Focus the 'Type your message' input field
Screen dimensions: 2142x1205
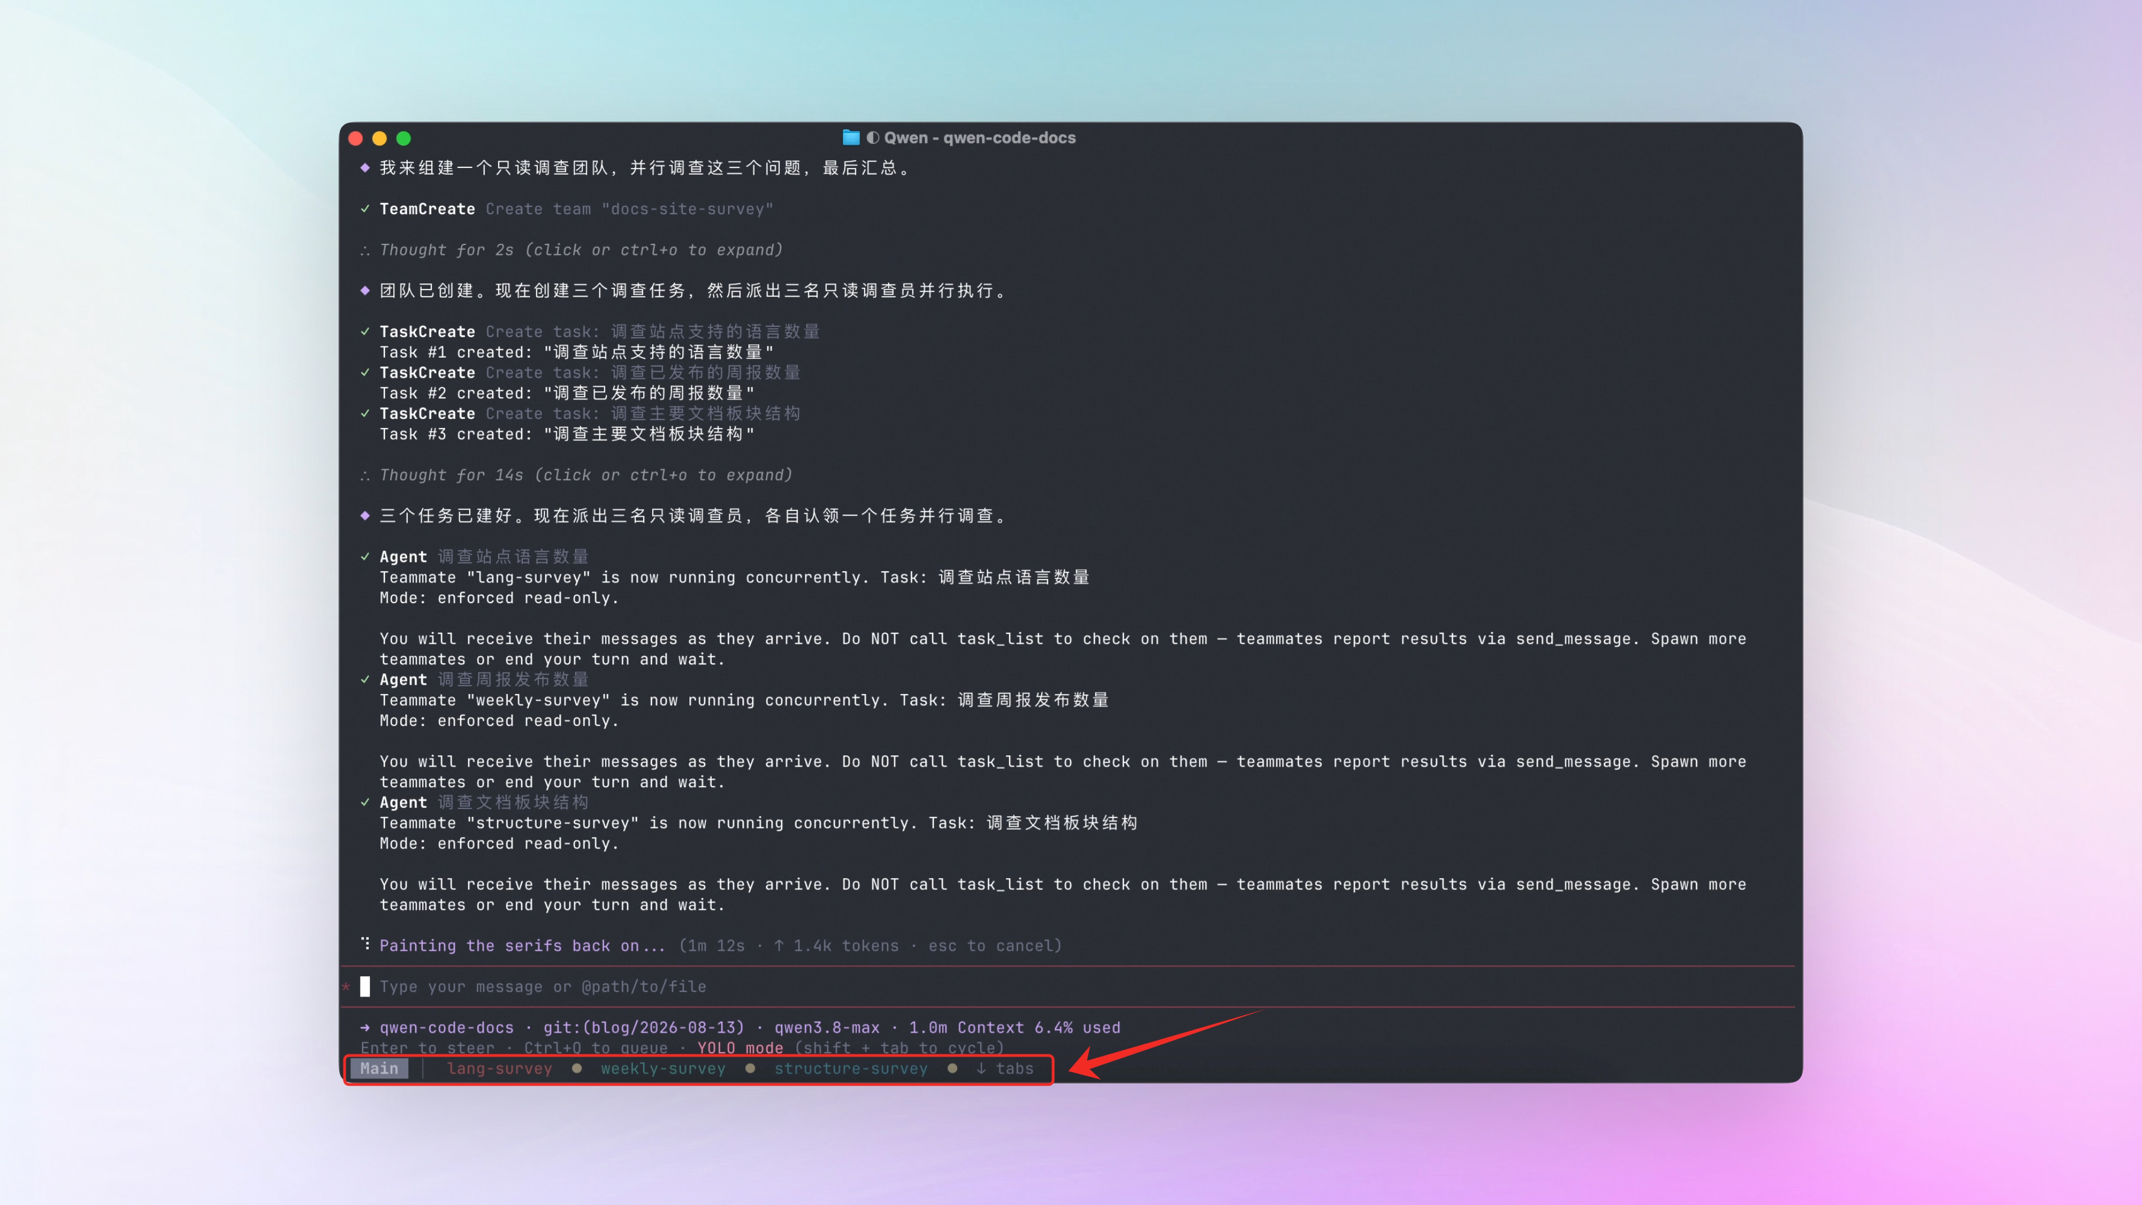1067,987
